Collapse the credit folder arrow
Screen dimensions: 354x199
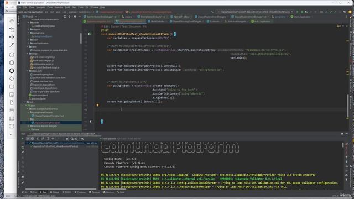(28, 23)
